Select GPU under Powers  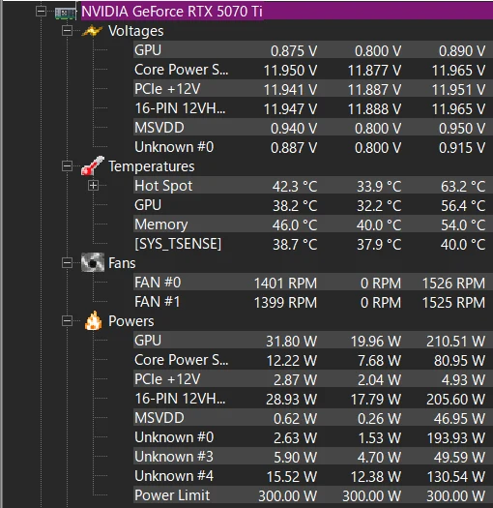pyautogui.click(x=148, y=341)
